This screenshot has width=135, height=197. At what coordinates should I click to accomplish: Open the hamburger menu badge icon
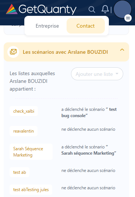(128, 18)
